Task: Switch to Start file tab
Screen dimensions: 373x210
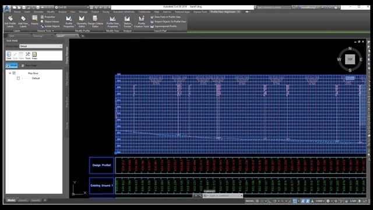Action: click(12, 36)
